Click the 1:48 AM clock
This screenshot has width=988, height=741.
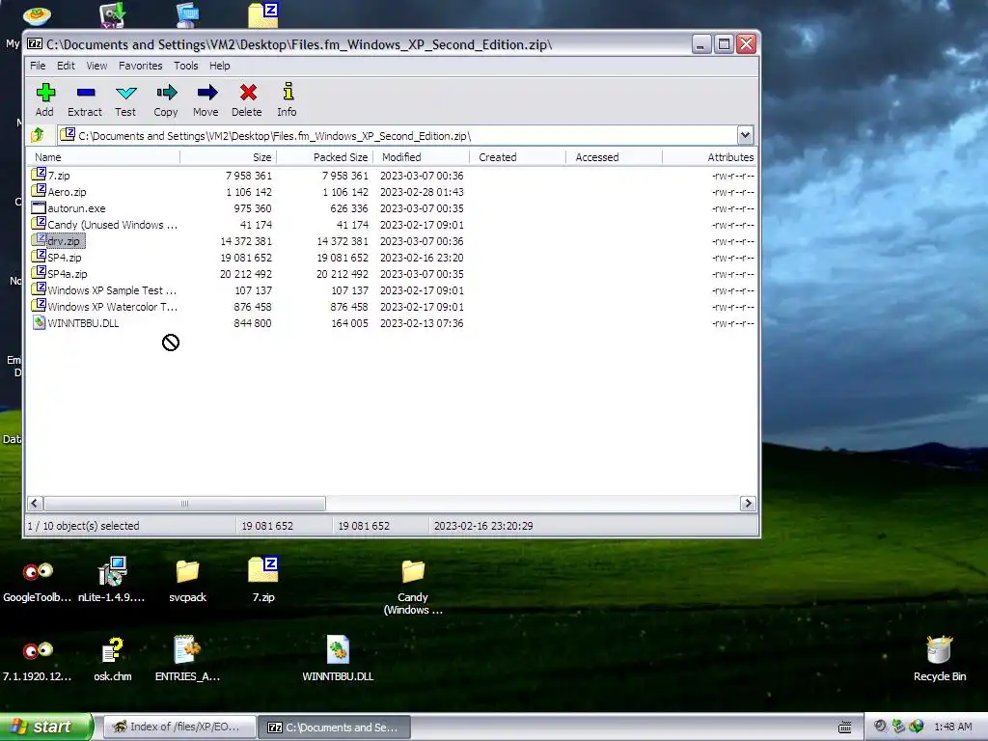coord(952,727)
